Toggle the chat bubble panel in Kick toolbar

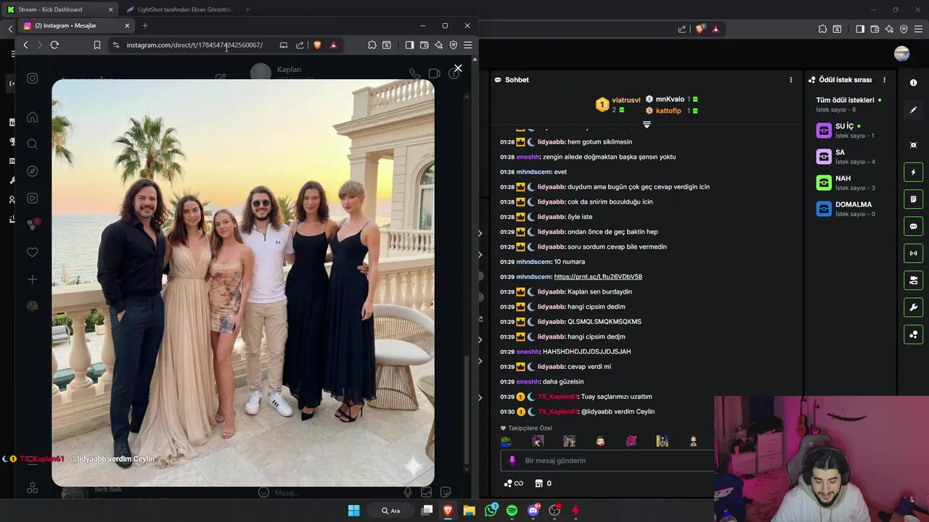coord(913,226)
